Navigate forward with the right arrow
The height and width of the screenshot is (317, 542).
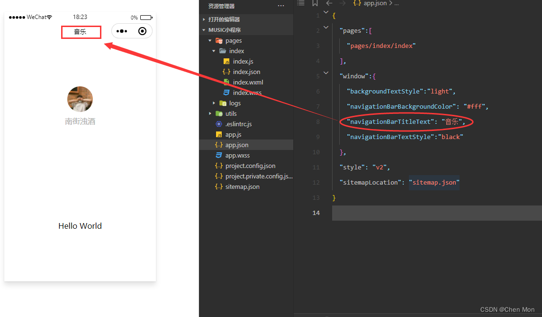pos(343,3)
